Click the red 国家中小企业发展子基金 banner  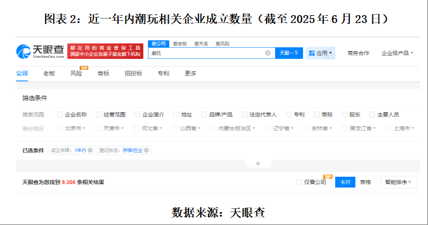tap(105, 52)
